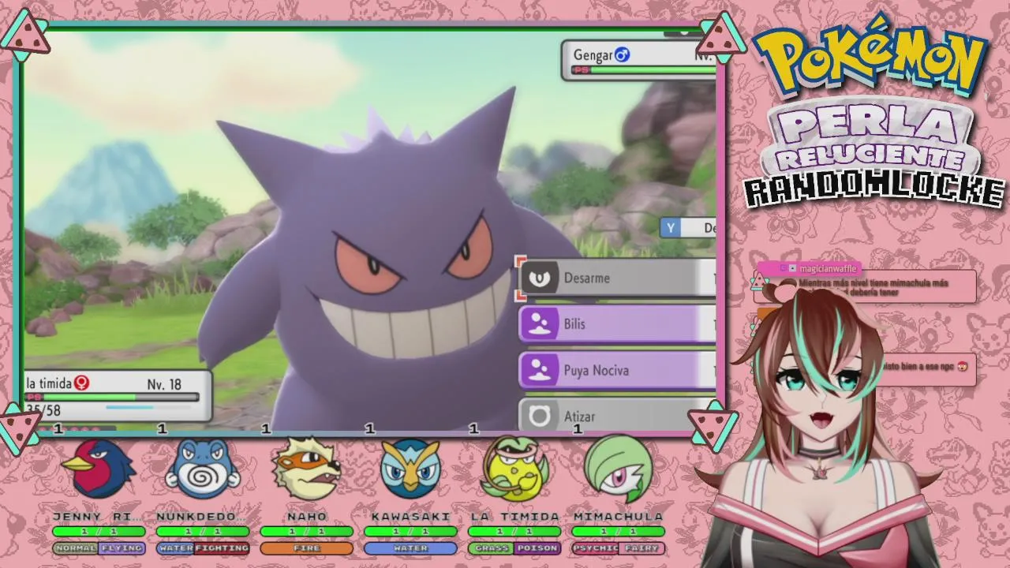Click the 35/58 HP value

[x=43, y=410]
